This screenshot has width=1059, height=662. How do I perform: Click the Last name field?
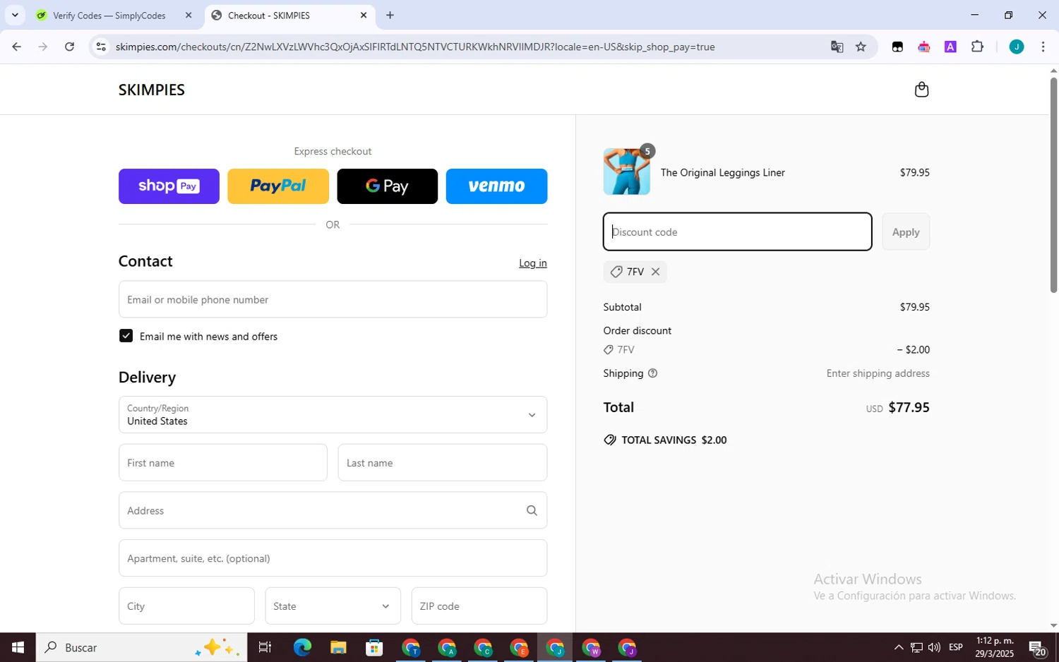443,463
